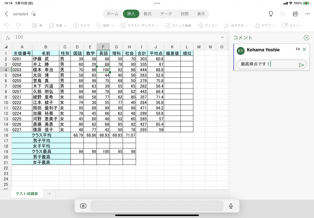
Task: Click student number 0227 cell
Action: 22,129
